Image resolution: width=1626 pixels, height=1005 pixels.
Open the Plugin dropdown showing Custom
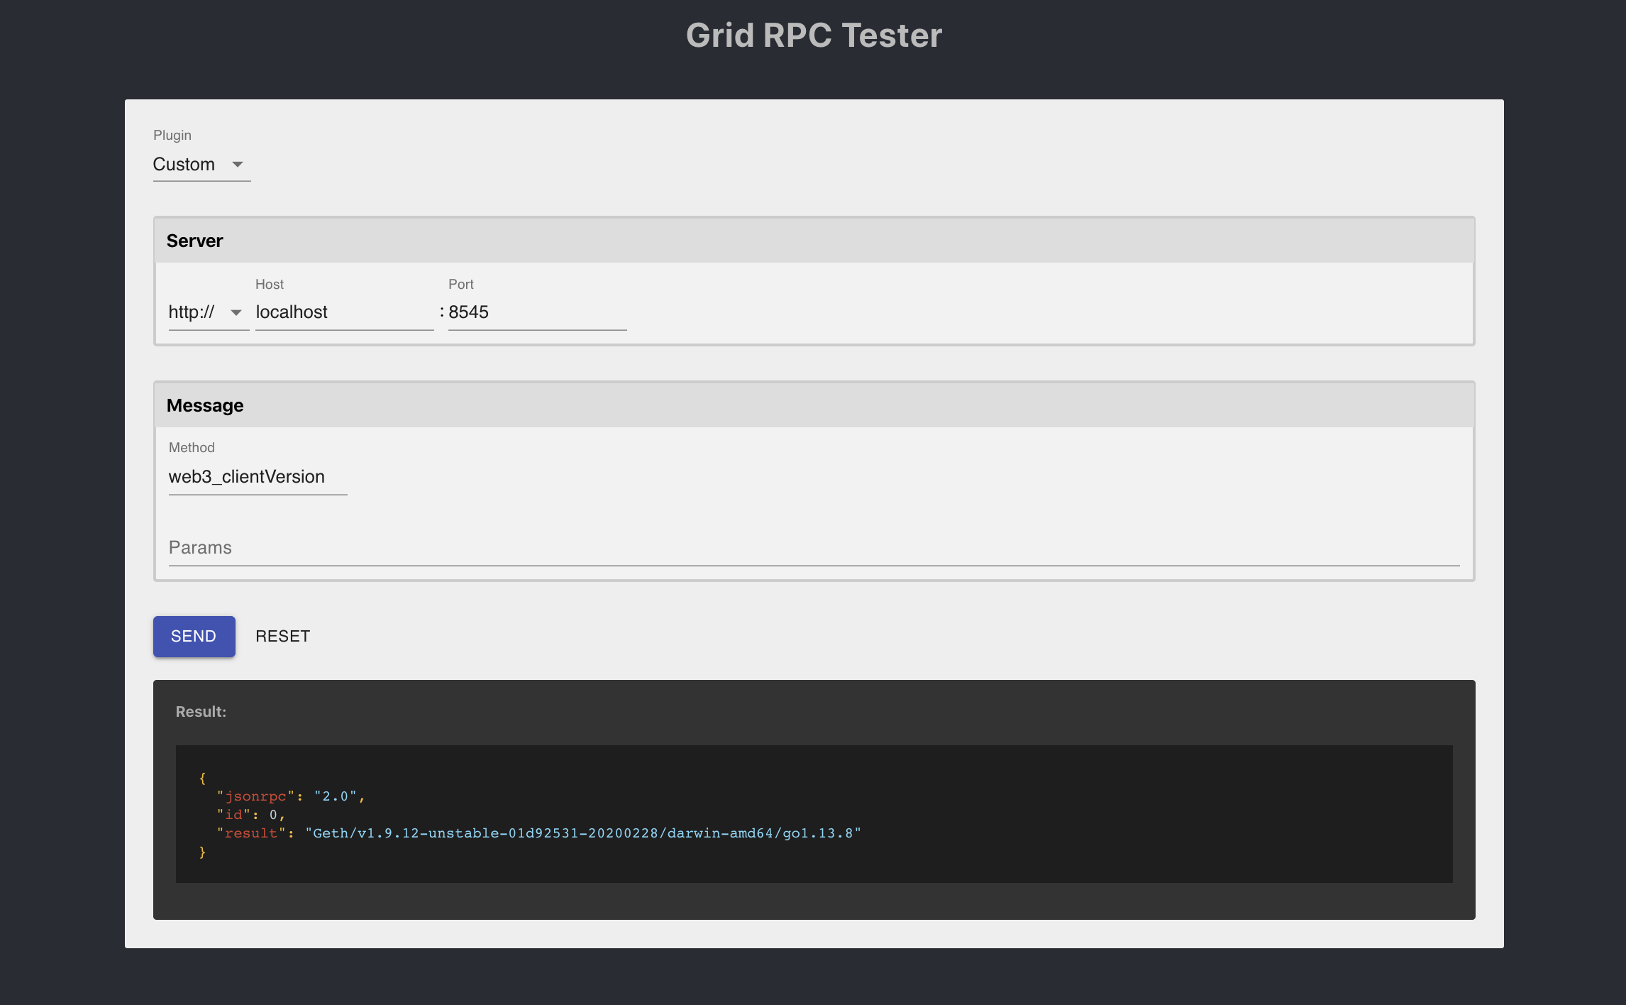[x=186, y=165]
